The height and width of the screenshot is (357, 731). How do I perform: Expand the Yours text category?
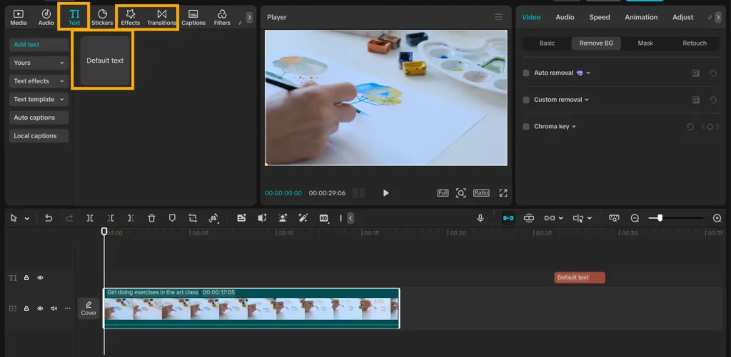coord(39,63)
